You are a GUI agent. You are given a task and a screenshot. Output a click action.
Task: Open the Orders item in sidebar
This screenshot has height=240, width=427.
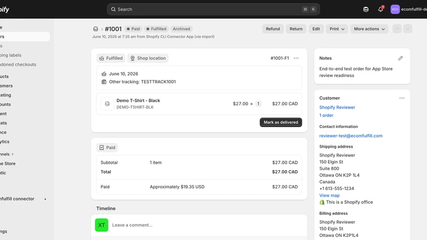point(25,36)
